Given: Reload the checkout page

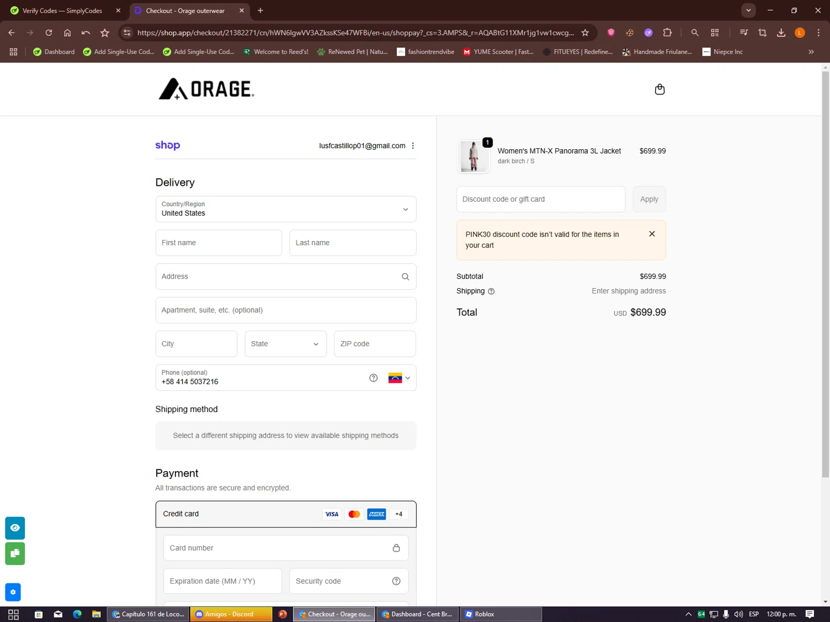Looking at the screenshot, I should (49, 33).
